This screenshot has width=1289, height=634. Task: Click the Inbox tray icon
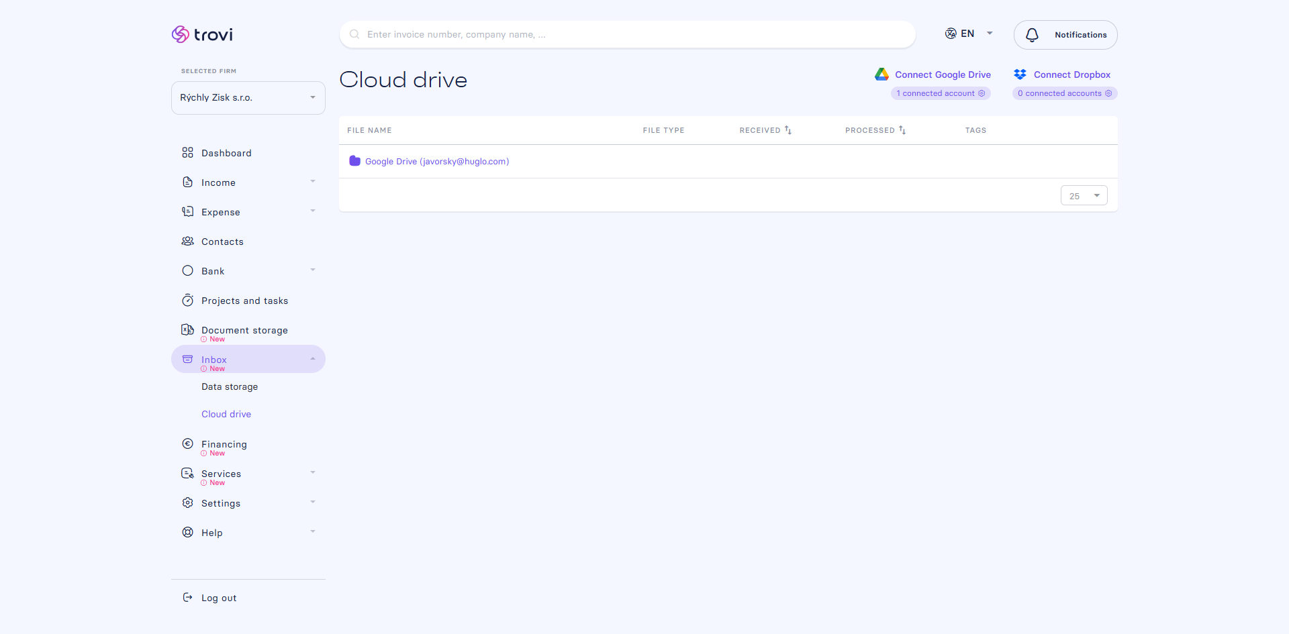click(187, 359)
